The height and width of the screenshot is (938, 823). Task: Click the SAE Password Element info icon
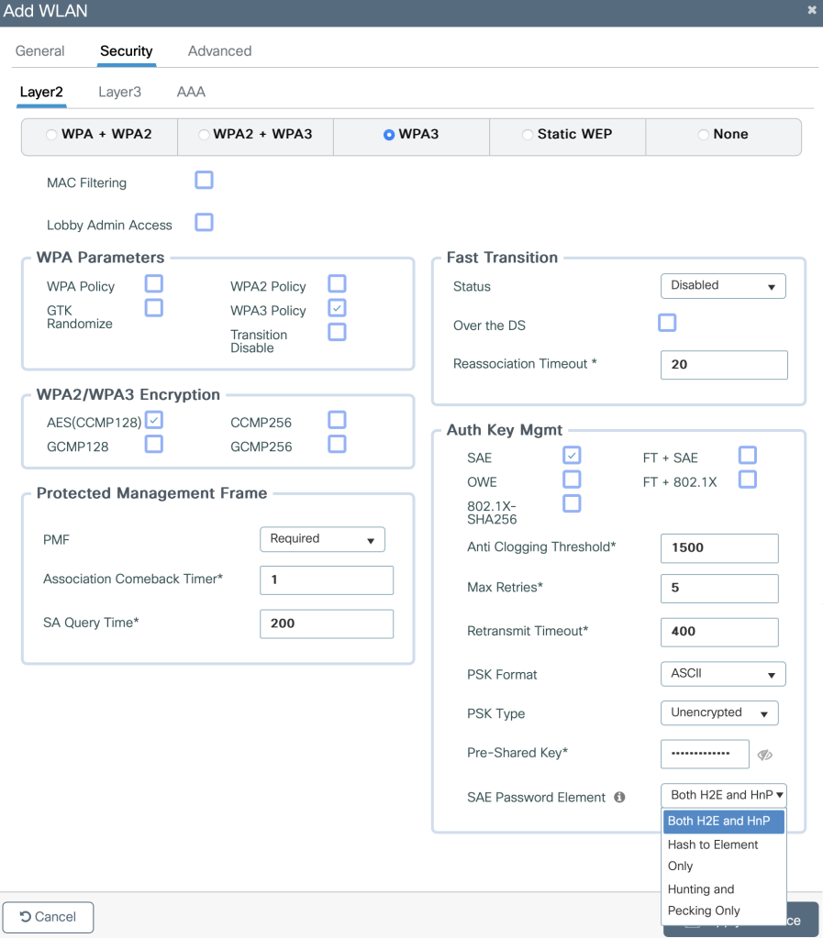point(619,798)
